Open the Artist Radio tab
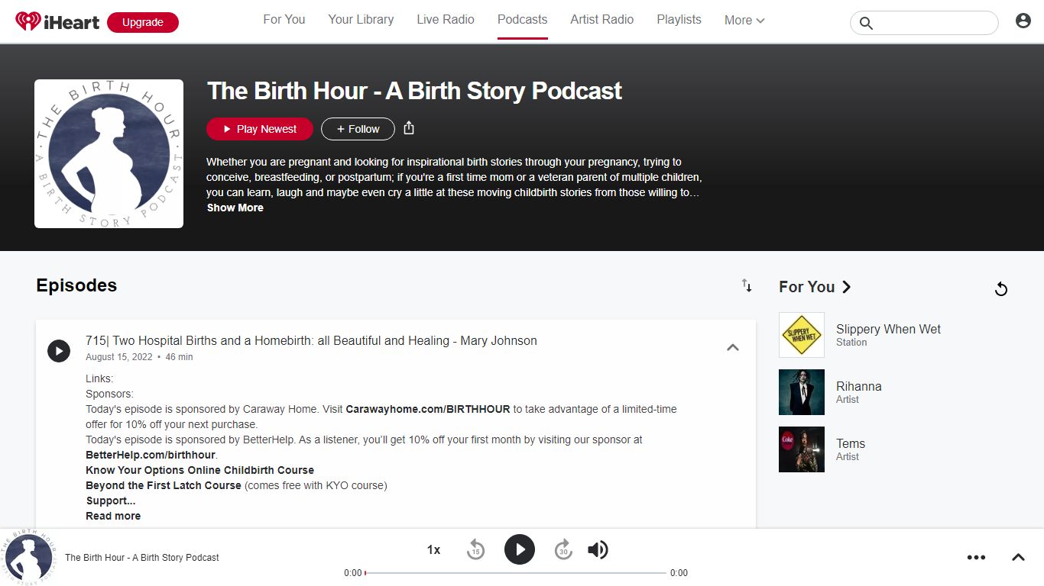 click(x=602, y=20)
